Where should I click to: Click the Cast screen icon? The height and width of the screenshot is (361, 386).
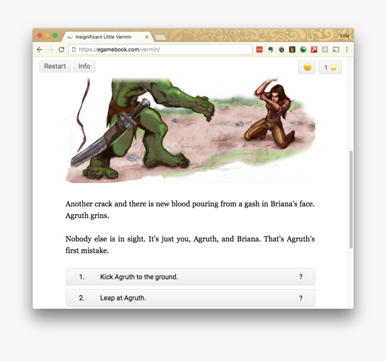336,49
